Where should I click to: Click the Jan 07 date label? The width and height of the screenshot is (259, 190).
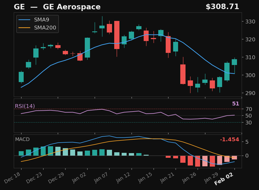pos(101,178)
